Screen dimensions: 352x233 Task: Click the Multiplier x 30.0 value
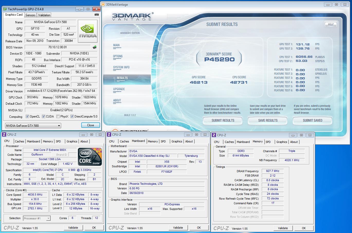pos(35,199)
